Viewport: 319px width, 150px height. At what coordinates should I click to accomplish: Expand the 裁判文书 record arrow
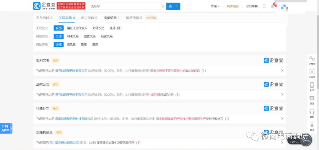(x=282, y=71)
